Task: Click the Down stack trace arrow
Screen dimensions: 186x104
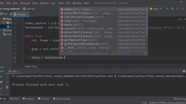Action: (x=7, y=82)
